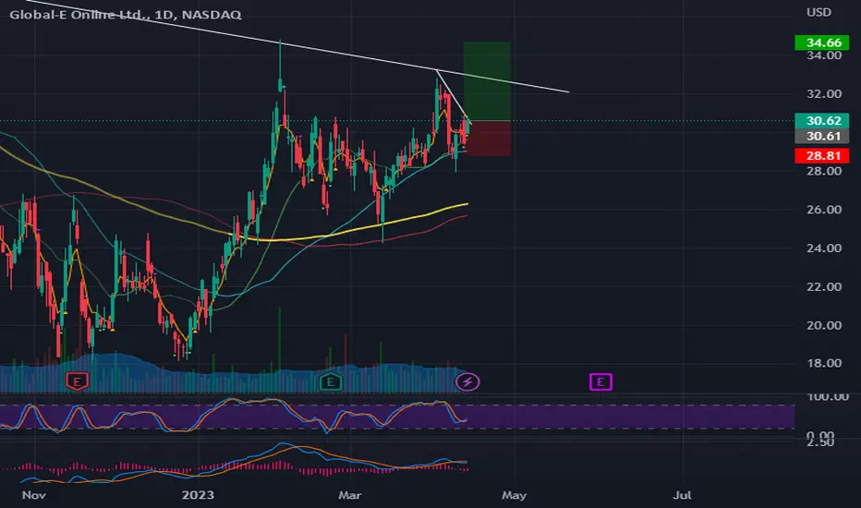Click the red 28.81 stop price label

click(x=821, y=155)
